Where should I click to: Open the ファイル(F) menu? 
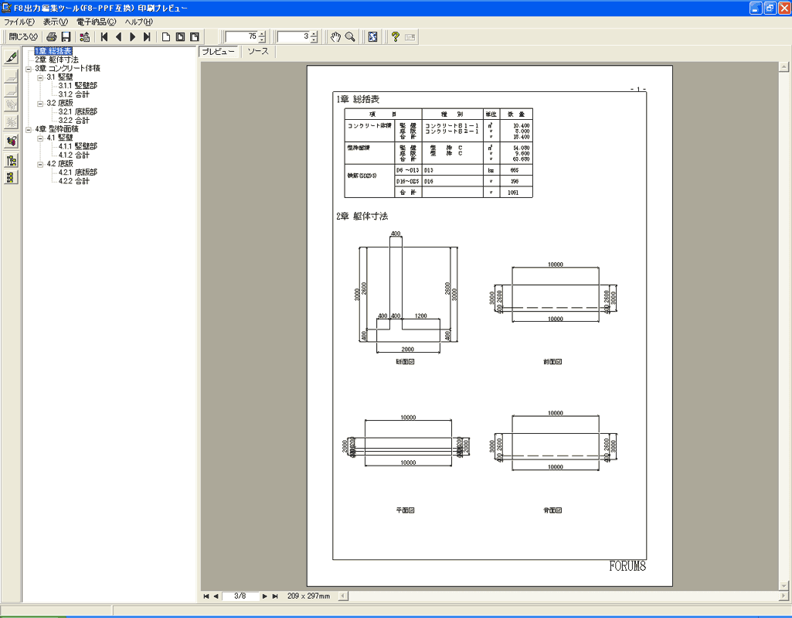tap(19, 22)
